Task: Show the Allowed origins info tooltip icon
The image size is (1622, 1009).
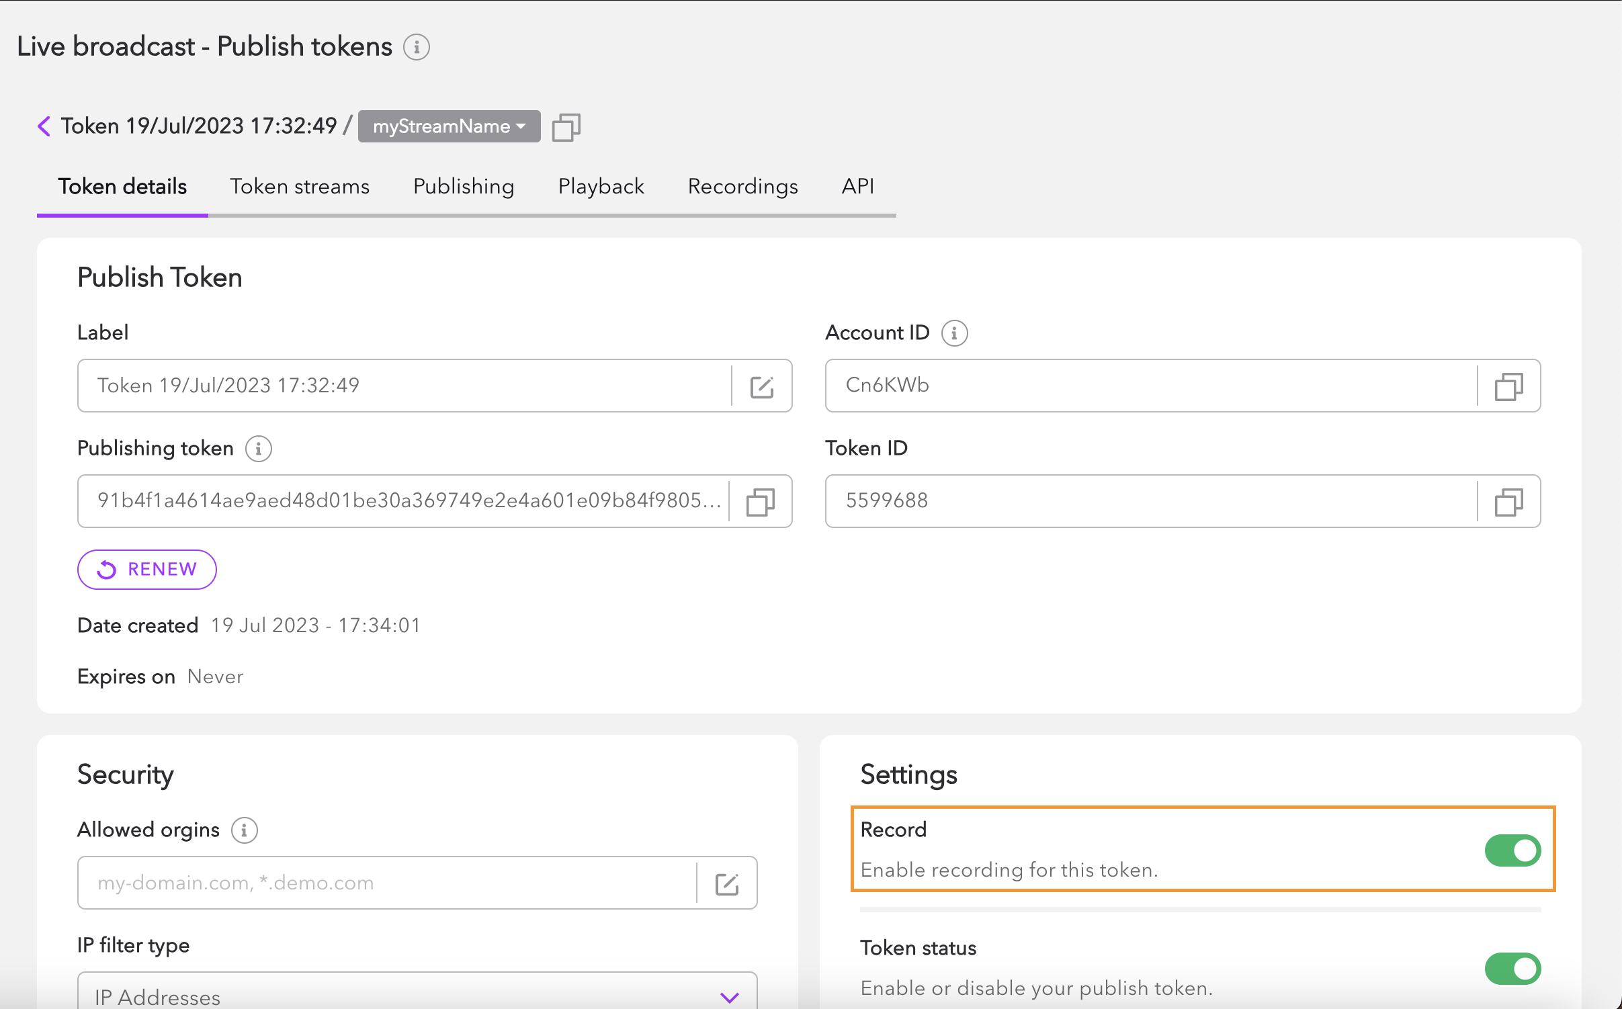Action: point(244,830)
